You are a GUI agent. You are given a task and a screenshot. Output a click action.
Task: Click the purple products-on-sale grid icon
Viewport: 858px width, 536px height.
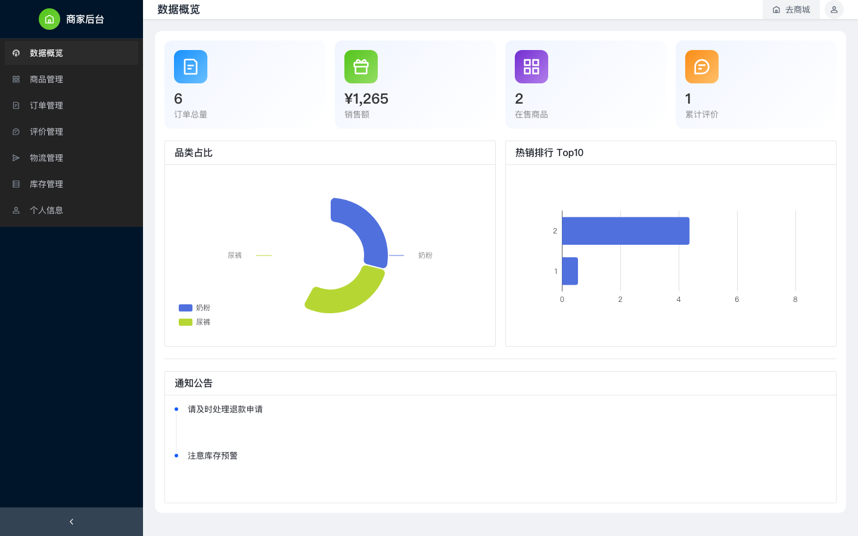[531, 67]
